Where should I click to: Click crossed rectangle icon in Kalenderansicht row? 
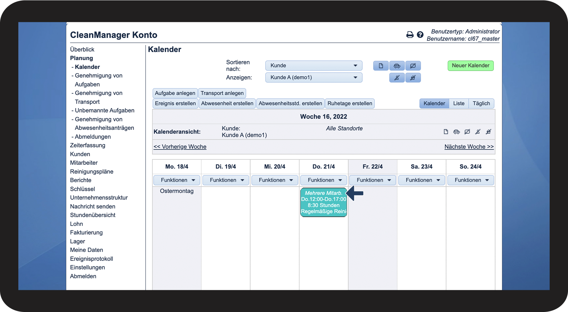pos(467,132)
